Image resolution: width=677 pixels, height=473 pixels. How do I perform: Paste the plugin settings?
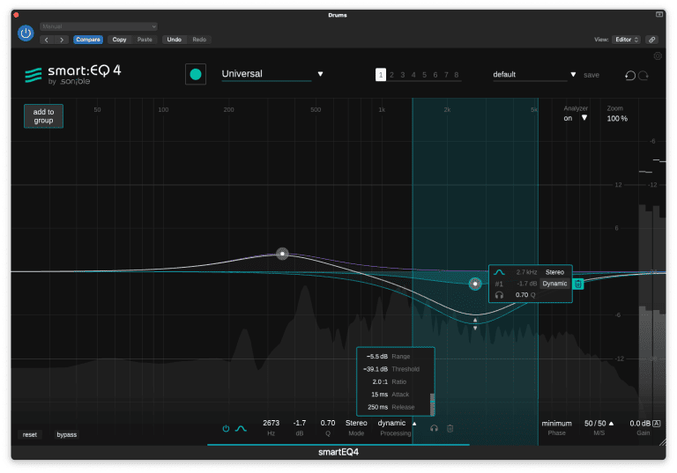pyautogui.click(x=145, y=40)
